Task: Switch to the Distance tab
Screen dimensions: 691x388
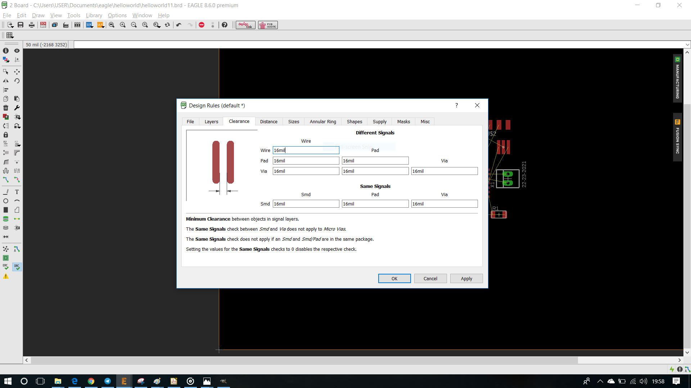Action: pyautogui.click(x=268, y=121)
